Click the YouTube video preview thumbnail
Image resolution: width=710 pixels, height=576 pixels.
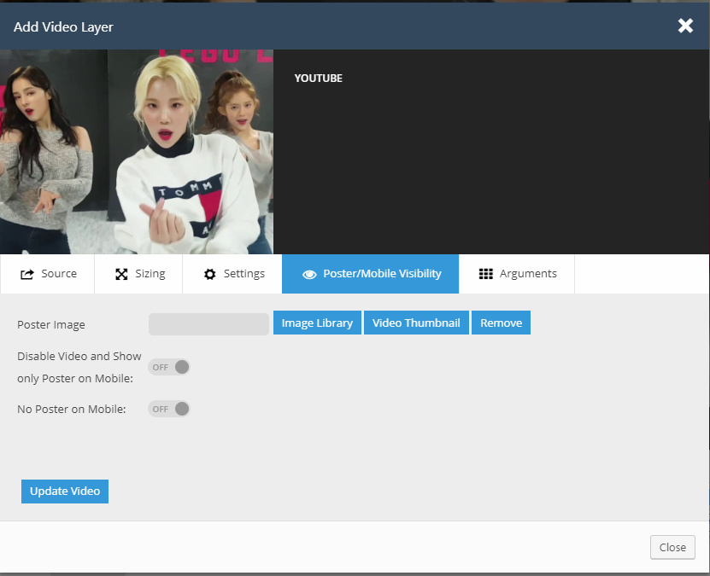(x=137, y=152)
